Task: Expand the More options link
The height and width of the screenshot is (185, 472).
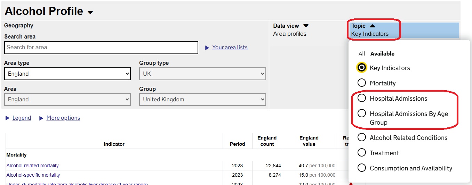Action: click(63, 118)
